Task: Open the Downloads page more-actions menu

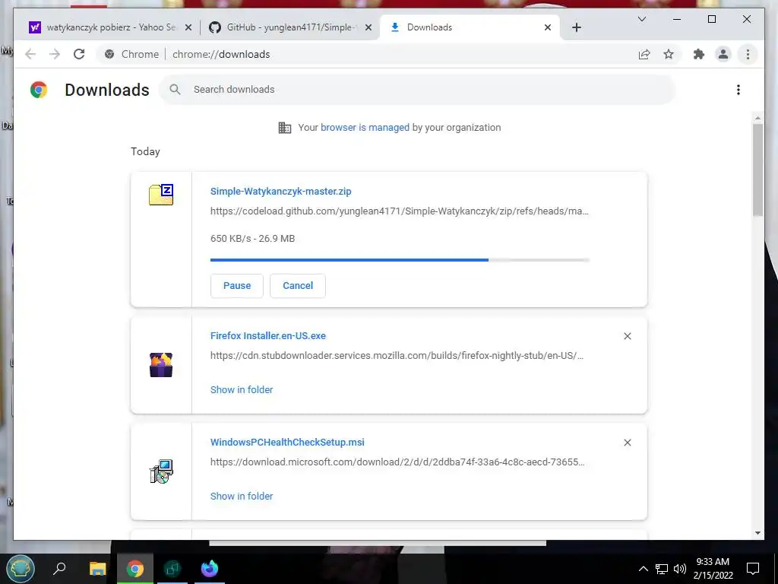Action: pyautogui.click(x=738, y=90)
